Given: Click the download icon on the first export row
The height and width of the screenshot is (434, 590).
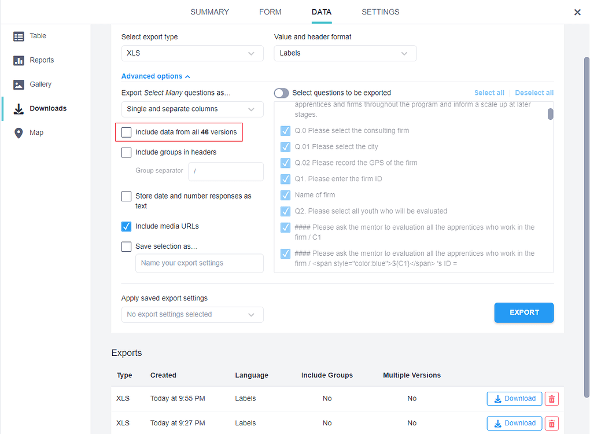Looking at the screenshot, I should click(x=514, y=398).
